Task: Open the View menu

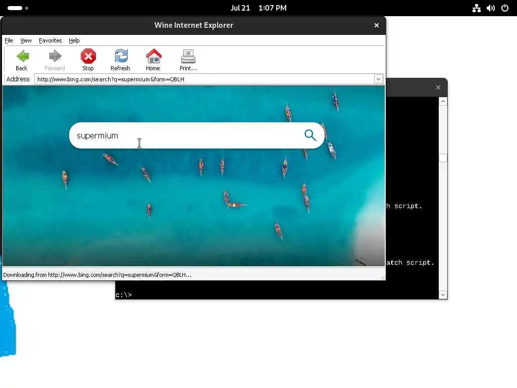Action: pyautogui.click(x=26, y=40)
